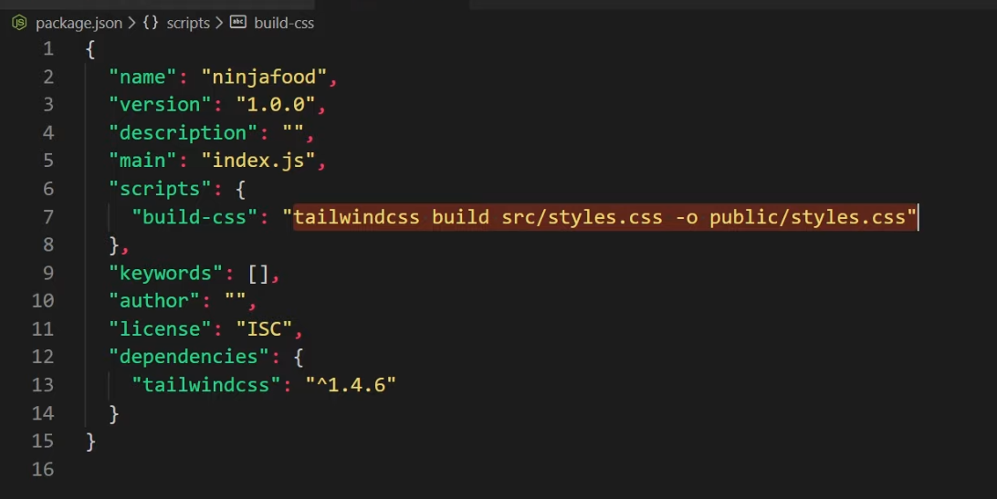Place cursor in "name" key
This screenshot has width=997, height=499.
pyautogui.click(x=143, y=77)
